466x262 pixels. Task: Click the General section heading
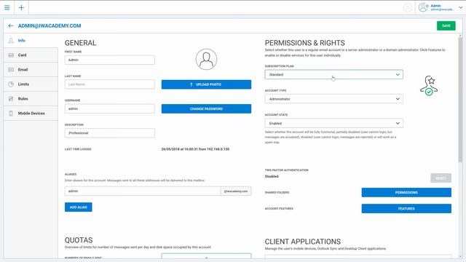81,43
